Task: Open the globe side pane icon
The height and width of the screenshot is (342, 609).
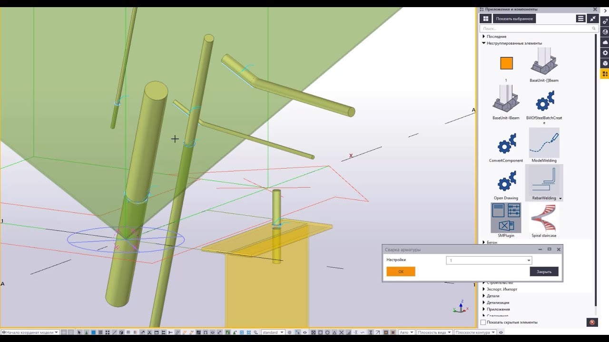Action: pos(605,32)
